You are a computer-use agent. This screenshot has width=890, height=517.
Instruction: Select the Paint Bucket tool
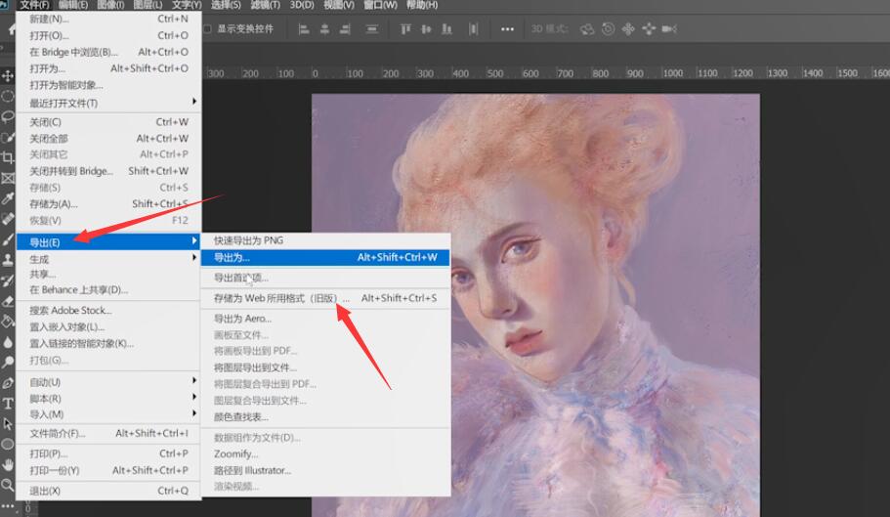pyautogui.click(x=8, y=322)
